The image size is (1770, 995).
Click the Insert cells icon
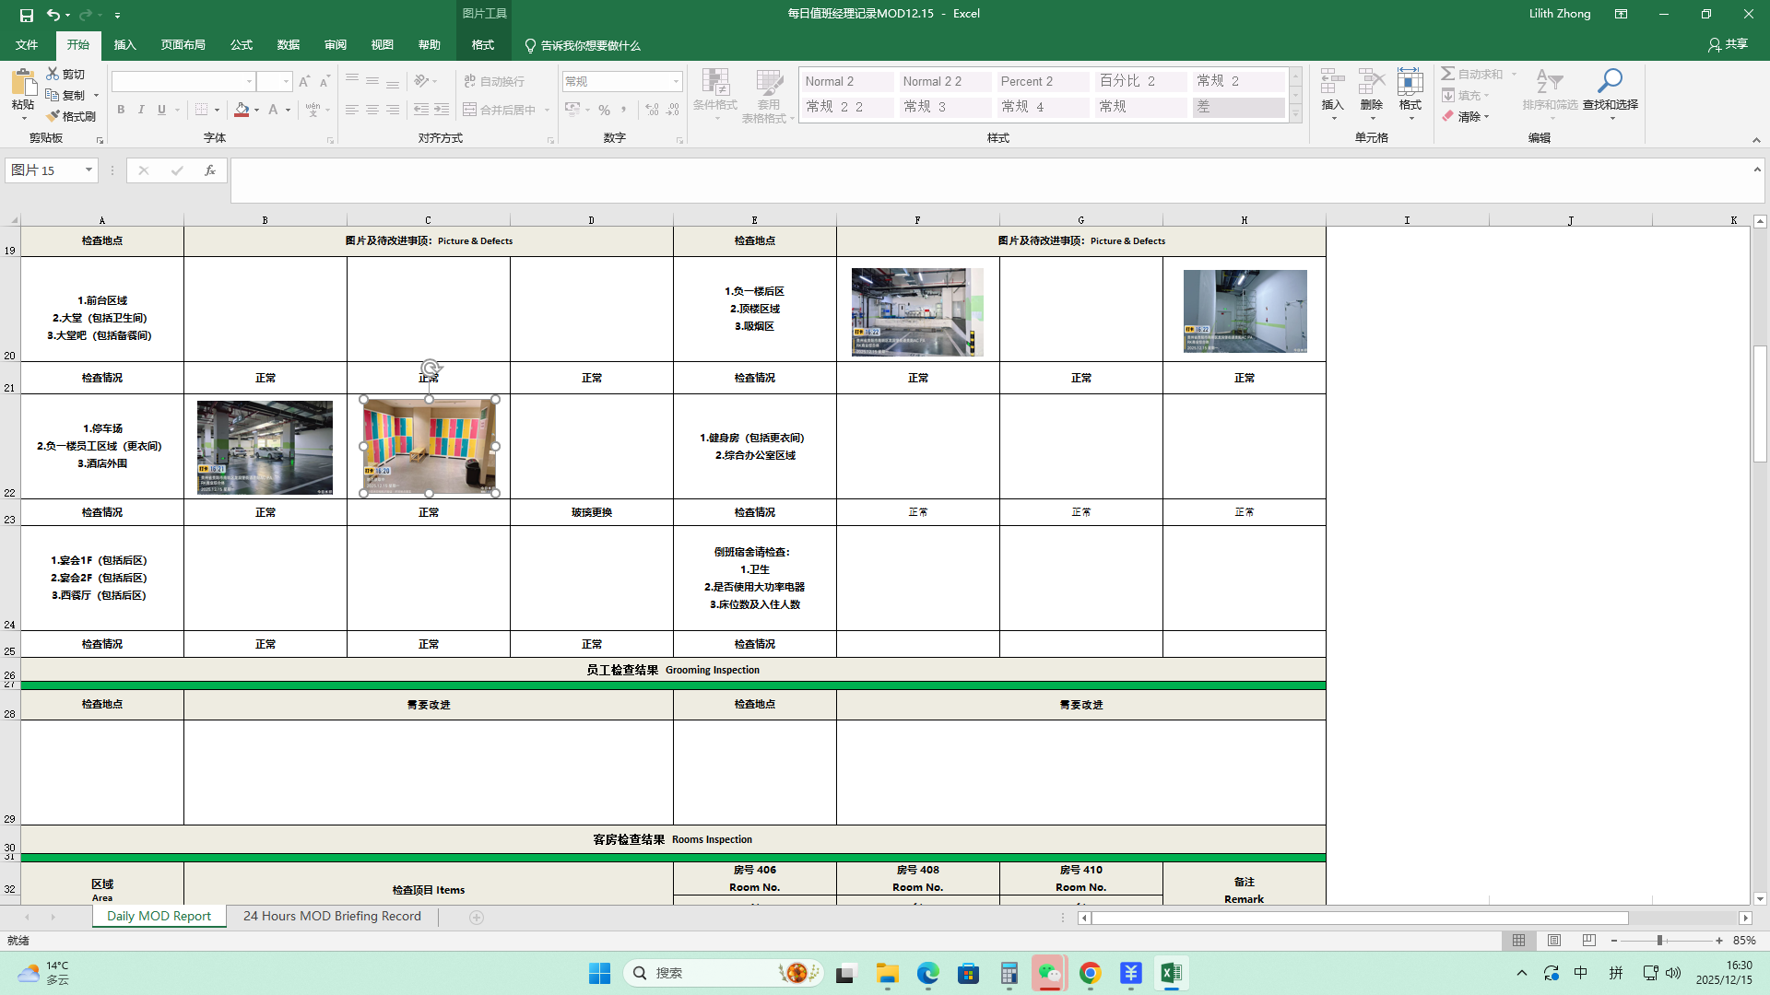(x=1332, y=81)
